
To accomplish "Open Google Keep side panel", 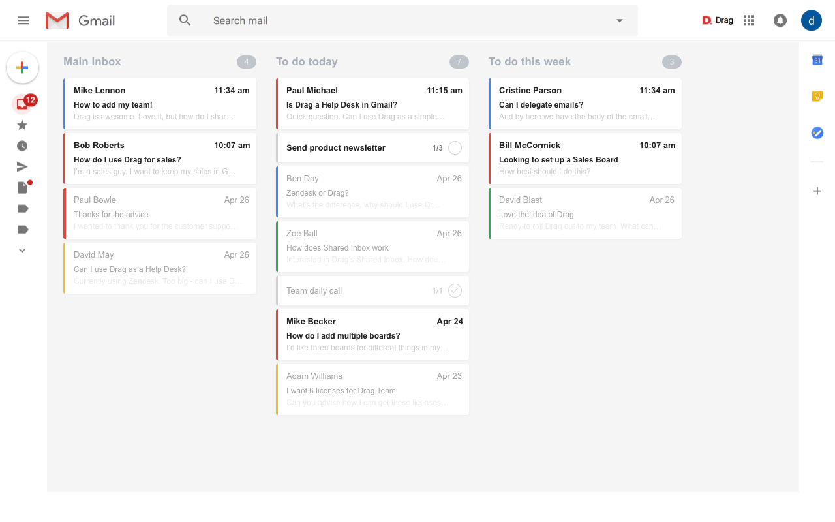I will click(817, 97).
